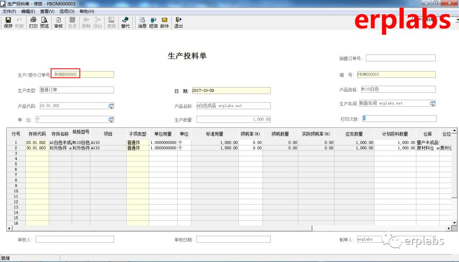Open the 单位 lookup browse icon
The width and height of the screenshot is (459, 262).
(110, 119)
